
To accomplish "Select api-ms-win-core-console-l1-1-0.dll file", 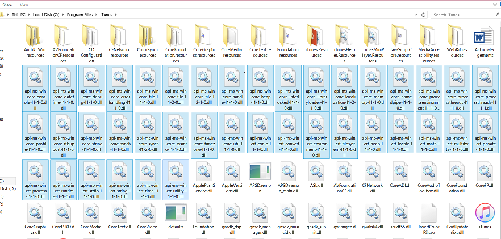I will coord(35,88).
